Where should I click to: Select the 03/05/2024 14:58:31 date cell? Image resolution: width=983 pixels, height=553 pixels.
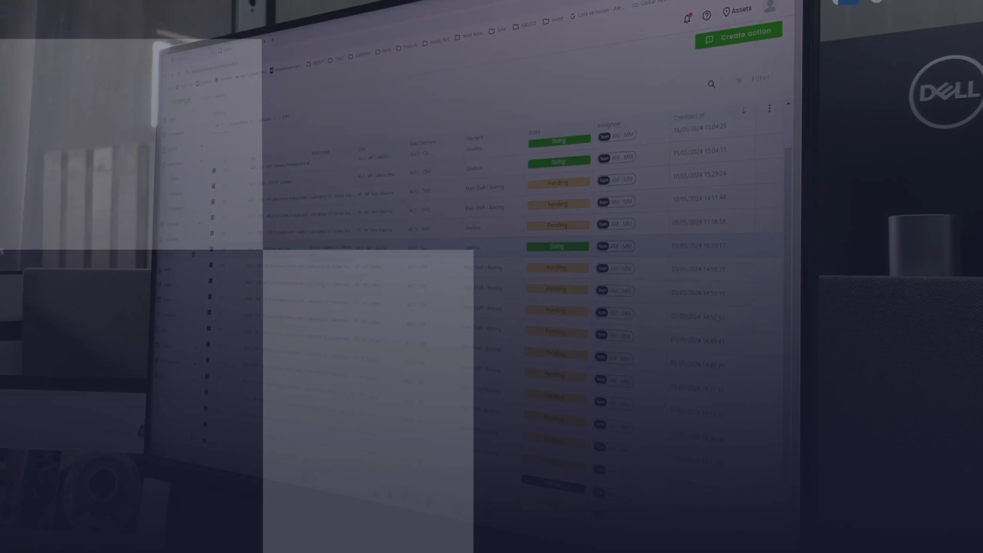(x=698, y=269)
